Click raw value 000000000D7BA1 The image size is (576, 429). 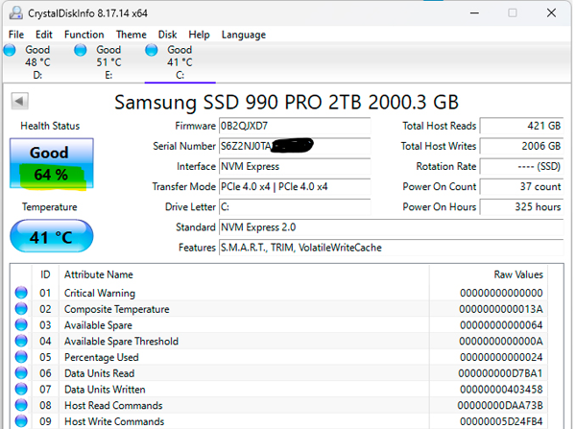click(500, 373)
